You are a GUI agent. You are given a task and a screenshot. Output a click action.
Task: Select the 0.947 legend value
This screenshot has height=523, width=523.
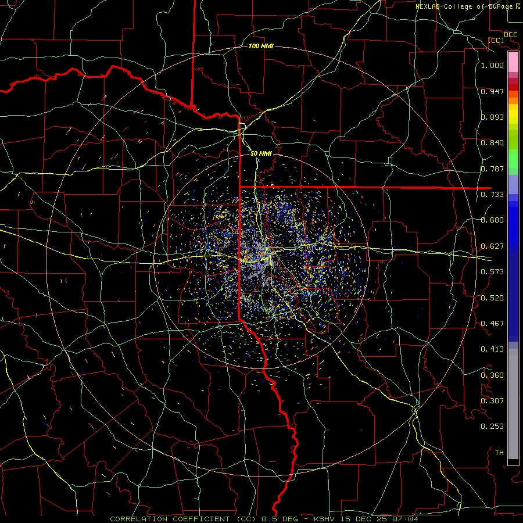coord(492,91)
